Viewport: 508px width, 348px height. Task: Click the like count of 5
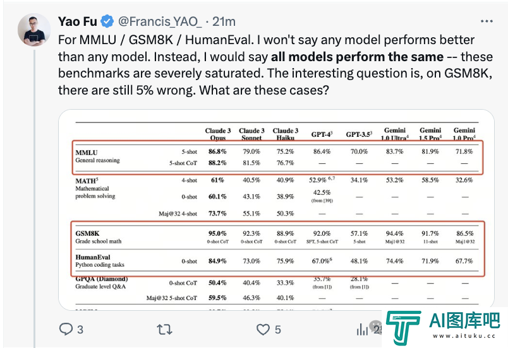277,330
